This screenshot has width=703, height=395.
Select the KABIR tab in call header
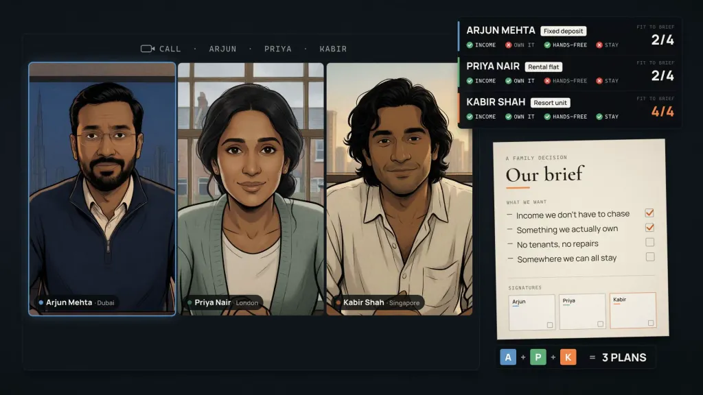click(x=333, y=49)
